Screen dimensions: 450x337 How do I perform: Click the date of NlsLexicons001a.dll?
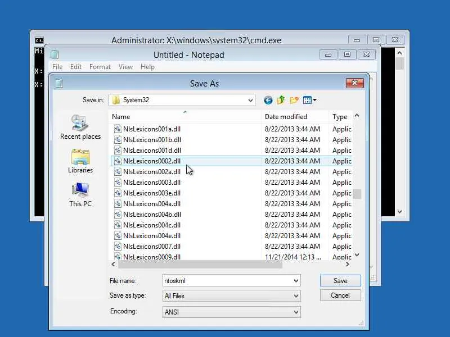pos(292,129)
